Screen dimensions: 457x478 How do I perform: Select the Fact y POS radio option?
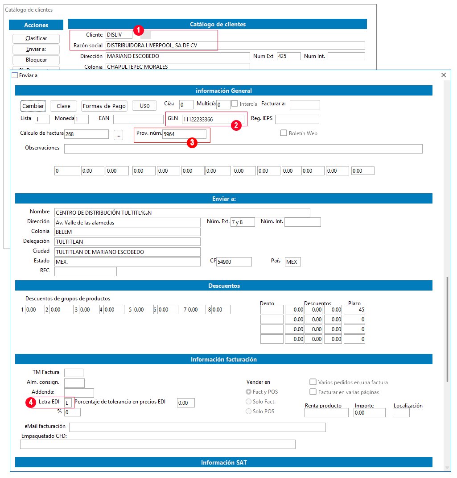click(x=249, y=392)
